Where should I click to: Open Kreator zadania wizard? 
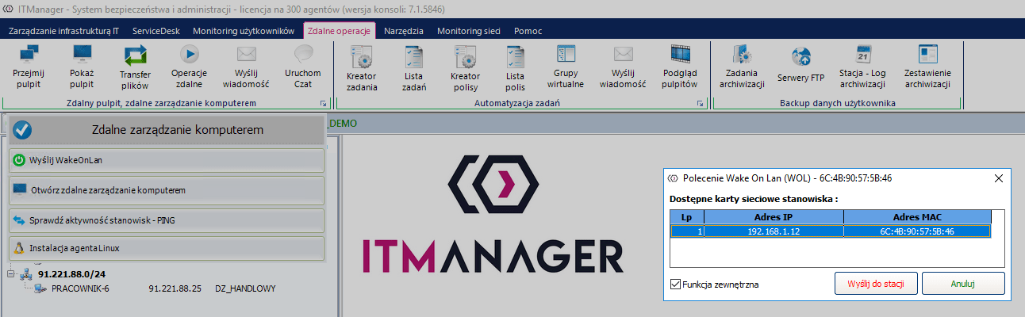coord(362,68)
